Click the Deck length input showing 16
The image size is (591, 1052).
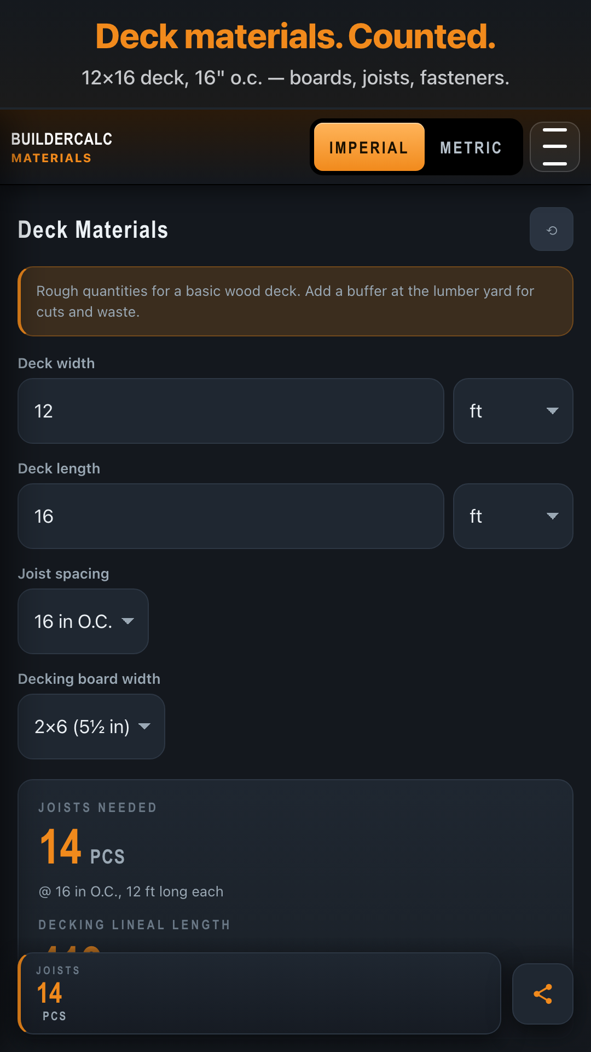pyautogui.click(x=230, y=516)
